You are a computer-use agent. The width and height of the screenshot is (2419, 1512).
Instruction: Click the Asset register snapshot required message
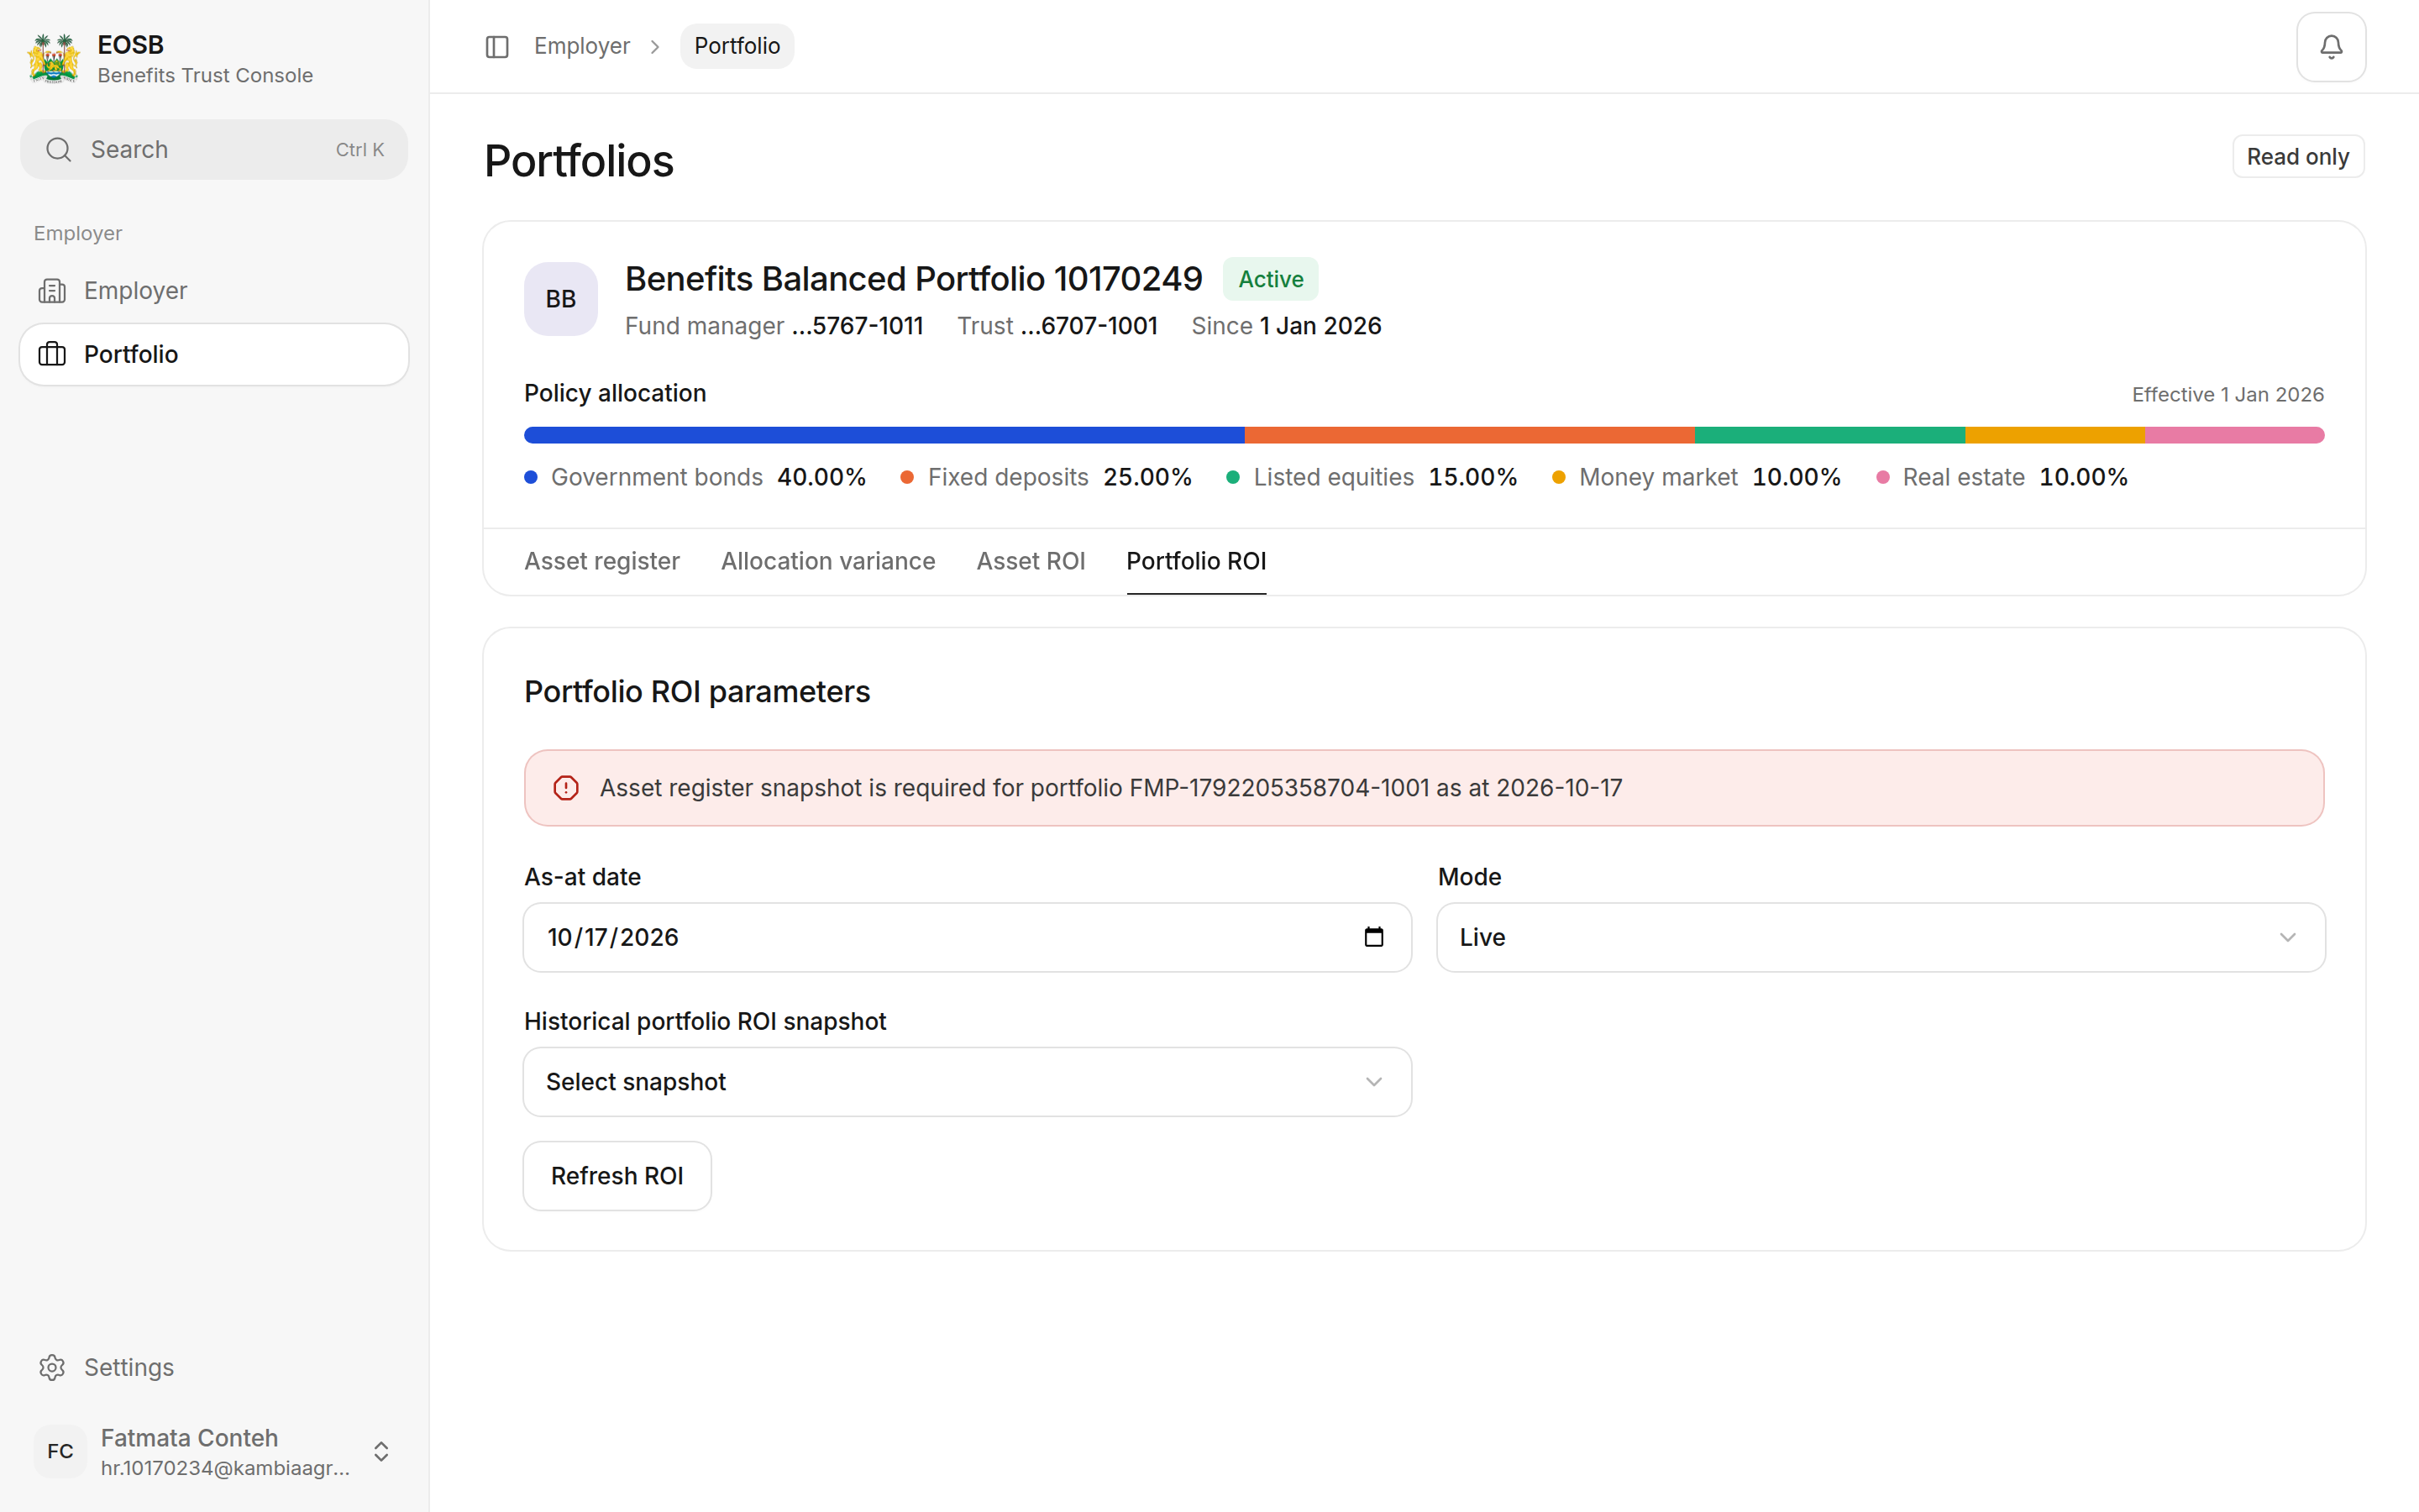click(x=1110, y=788)
